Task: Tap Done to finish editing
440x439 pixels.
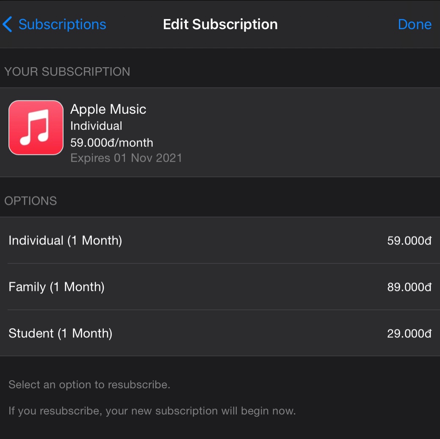Action: 415,25
